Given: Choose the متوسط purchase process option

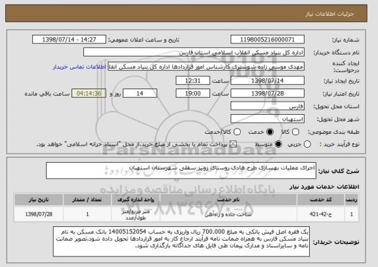Looking at the screenshot, I should pyautogui.click(x=278, y=144).
